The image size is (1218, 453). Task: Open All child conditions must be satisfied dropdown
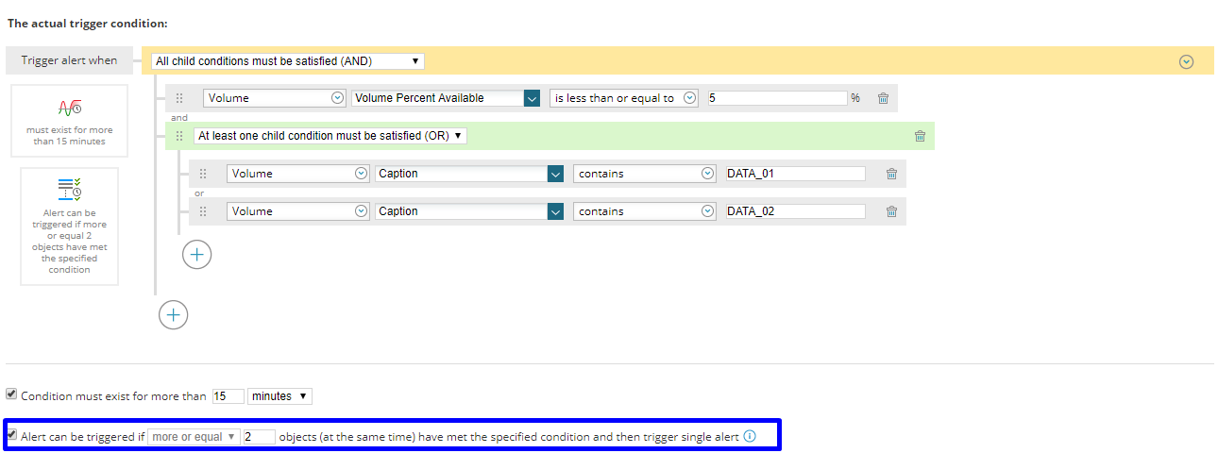pos(288,61)
